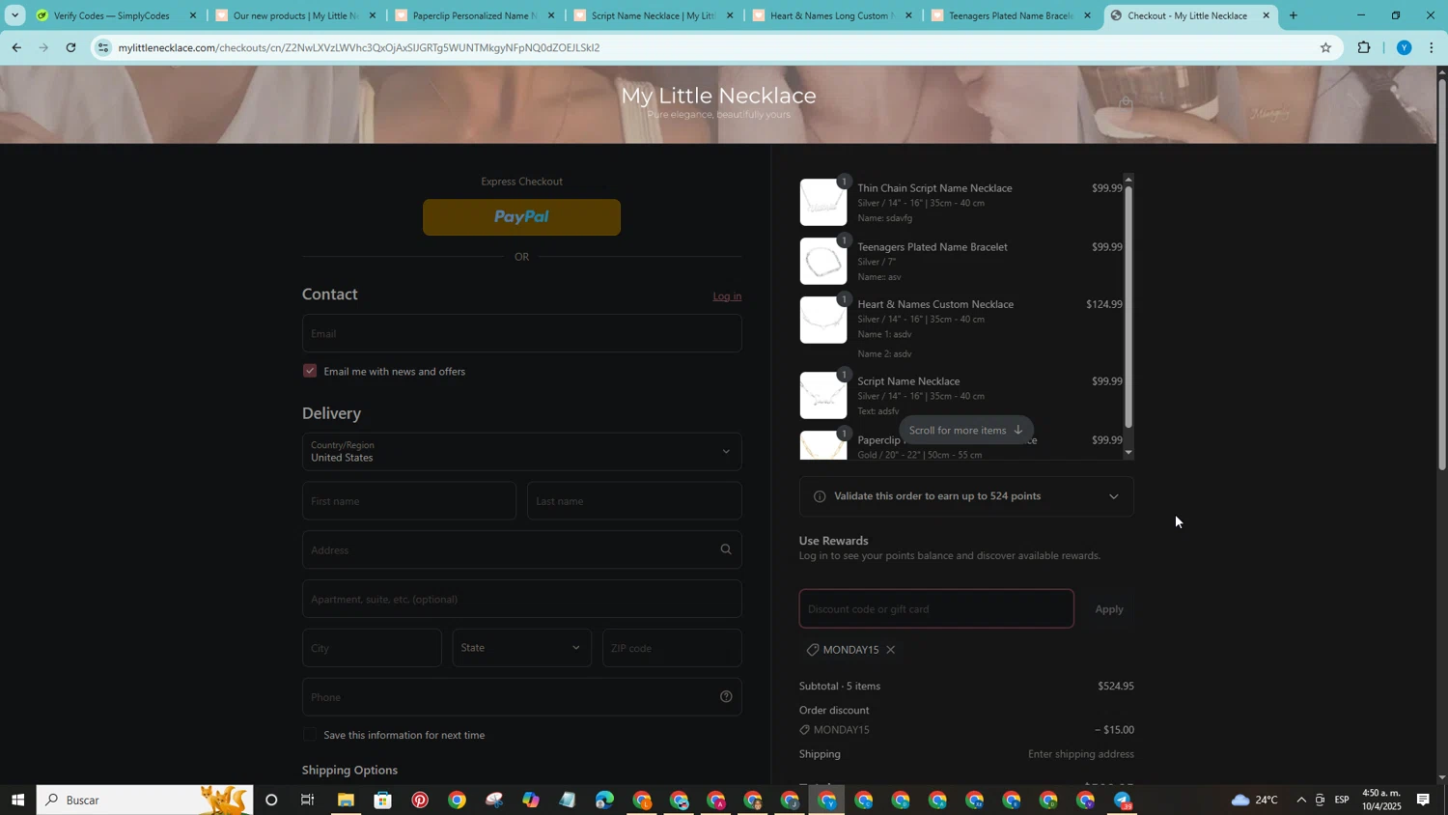The width and height of the screenshot is (1448, 815).
Task: Close the Checkout tab
Action: point(1266,15)
